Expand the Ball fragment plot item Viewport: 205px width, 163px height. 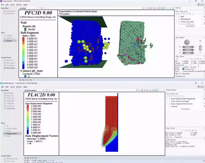click(176, 19)
